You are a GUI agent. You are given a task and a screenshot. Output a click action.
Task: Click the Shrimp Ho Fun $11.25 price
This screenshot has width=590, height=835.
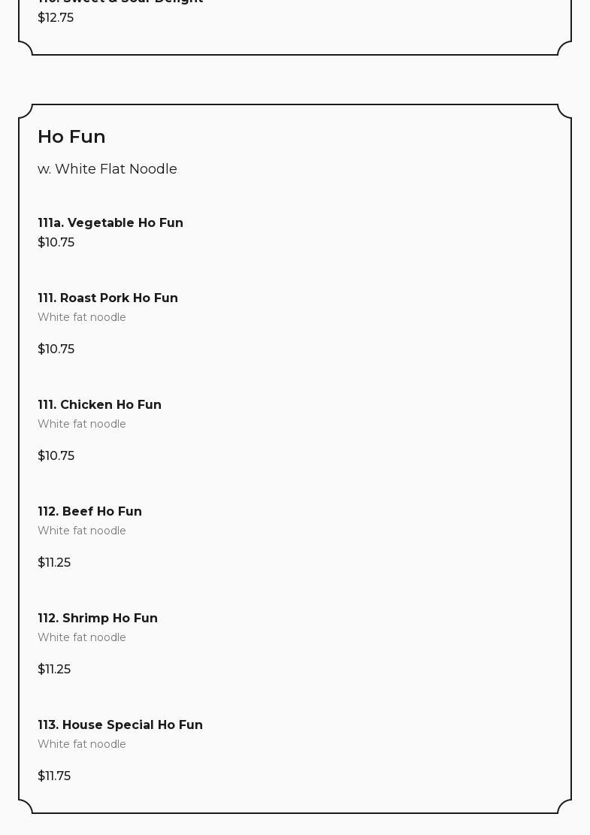54,670
